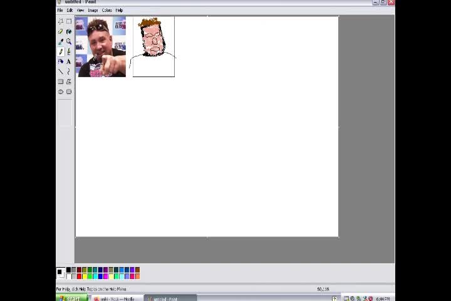This screenshot has height=301, width=451.
Task: Pick the straight Line tool
Action: [61, 71]
